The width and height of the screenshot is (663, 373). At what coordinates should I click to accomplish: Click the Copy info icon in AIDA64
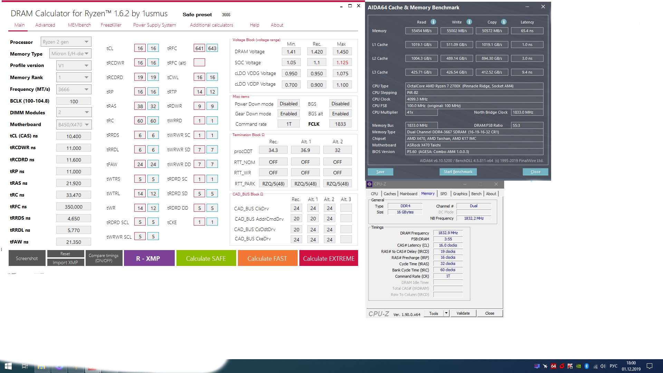504,22
